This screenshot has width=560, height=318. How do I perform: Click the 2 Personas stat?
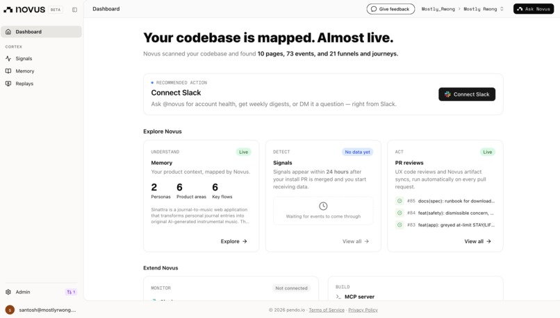(160, 191)
